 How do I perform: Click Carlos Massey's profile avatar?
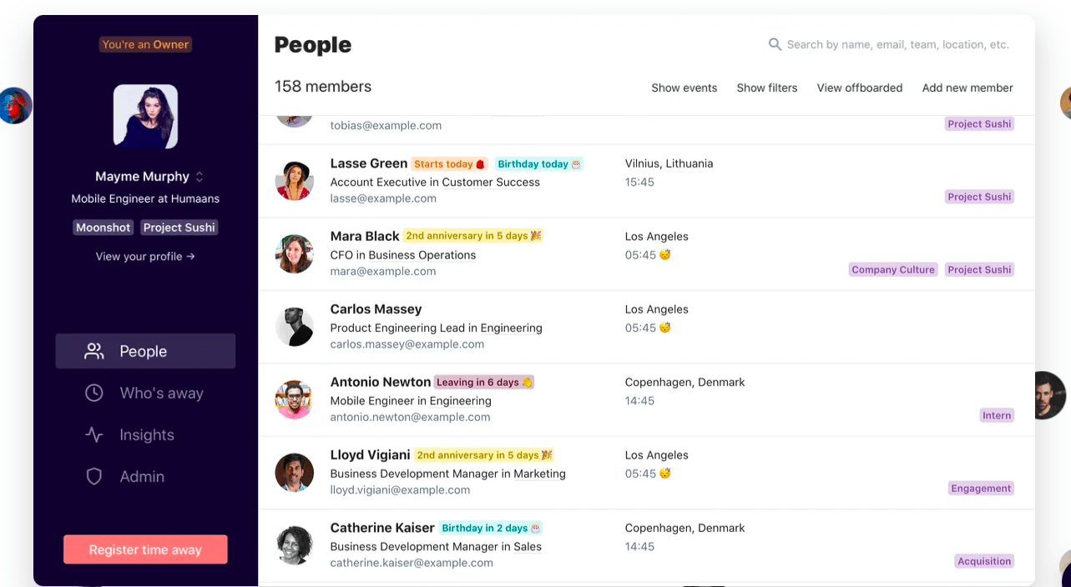(294, 327)
